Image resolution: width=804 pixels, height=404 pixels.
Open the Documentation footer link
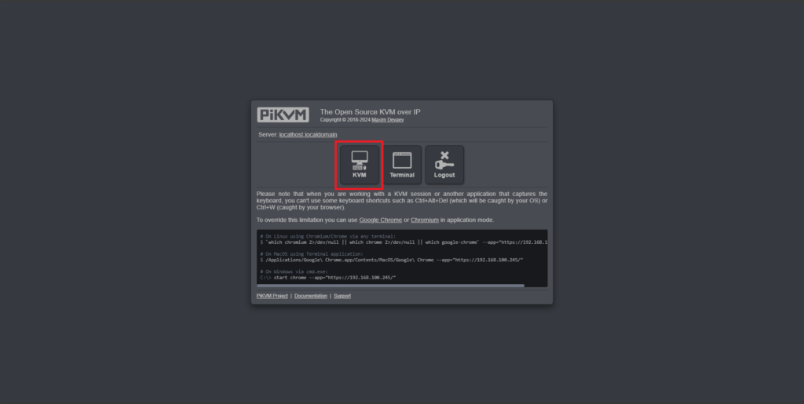click(x=311, y=296)
